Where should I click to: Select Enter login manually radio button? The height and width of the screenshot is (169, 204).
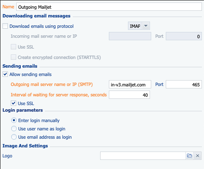(14, 120)
